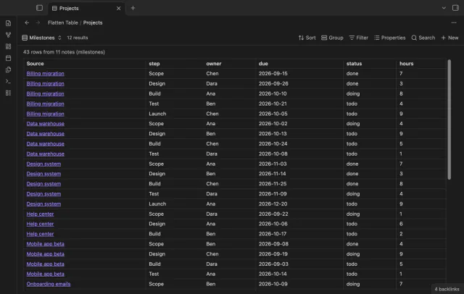Open Flatten Table breadcrumb folder
Viewport: 464px width, 294px height.
click(x=63, y=22)
